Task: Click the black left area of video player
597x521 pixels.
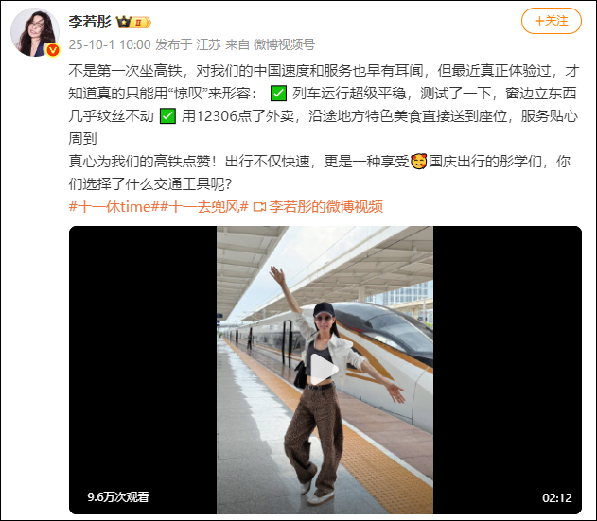Action: 143,370
